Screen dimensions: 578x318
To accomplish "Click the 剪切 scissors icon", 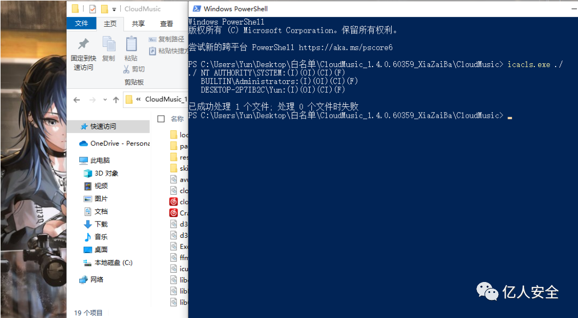I will [126, 69].
